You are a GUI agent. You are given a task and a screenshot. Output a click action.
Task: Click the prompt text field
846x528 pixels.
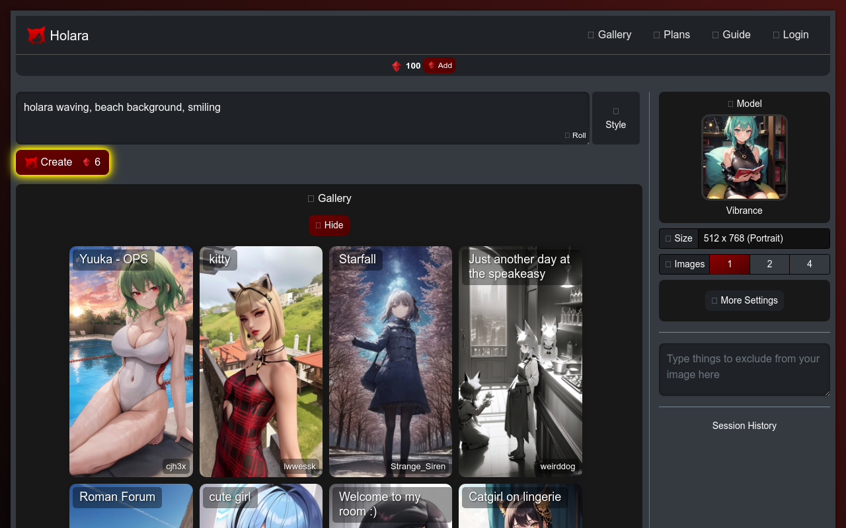tap(303, 117)
